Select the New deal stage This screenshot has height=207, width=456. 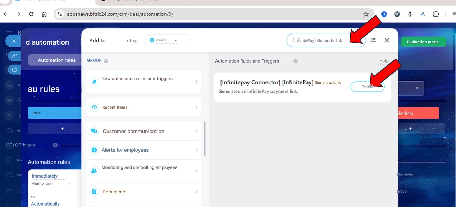tap(55, 113)
